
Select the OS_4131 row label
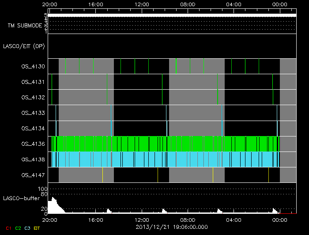(33, 82)
